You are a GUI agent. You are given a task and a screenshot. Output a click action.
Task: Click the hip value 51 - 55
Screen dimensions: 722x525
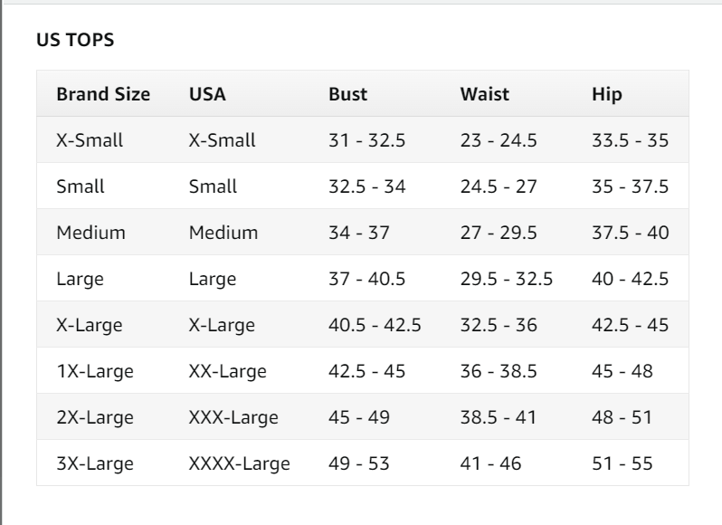point(622,463)
